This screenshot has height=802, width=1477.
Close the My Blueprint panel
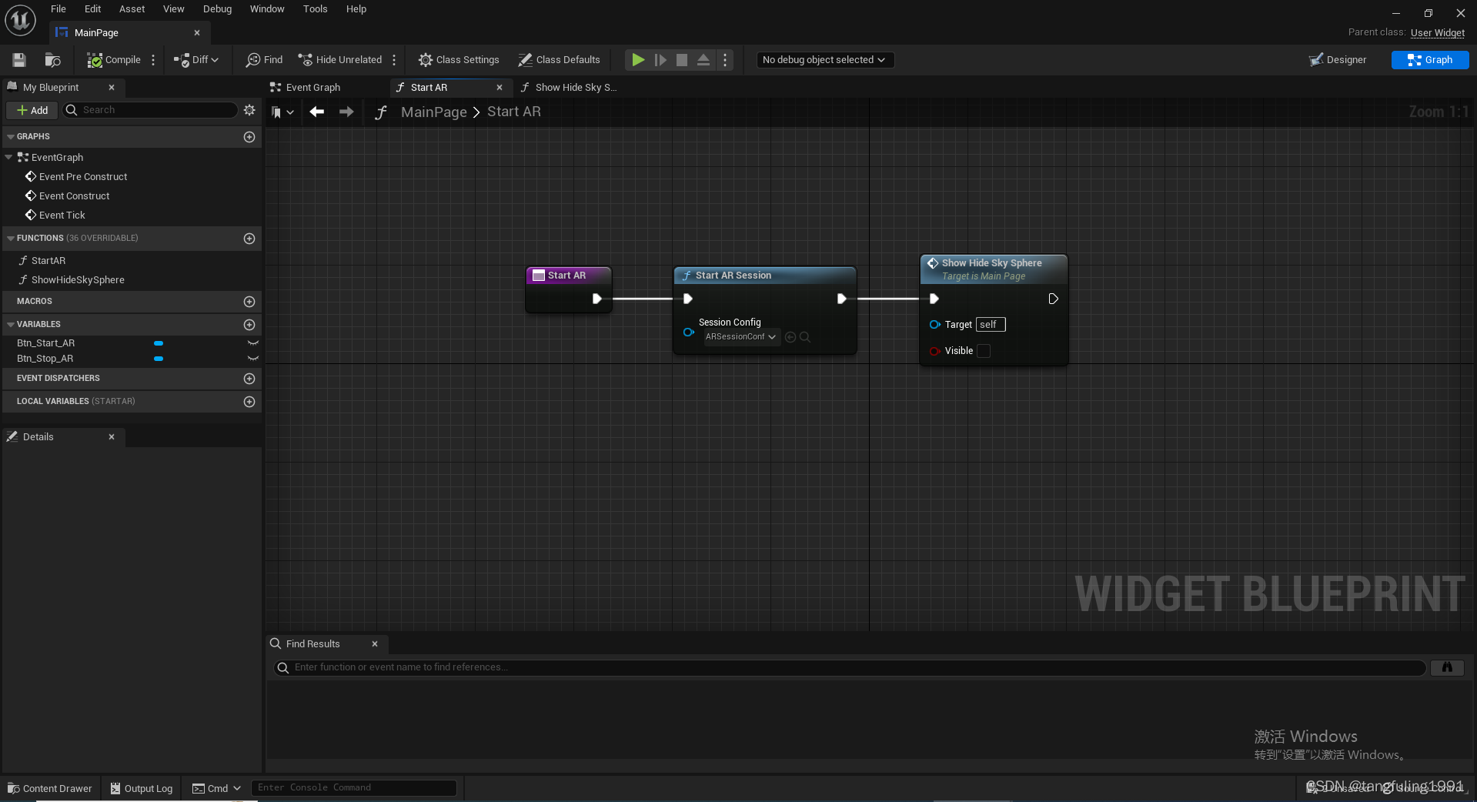[112, 88]
